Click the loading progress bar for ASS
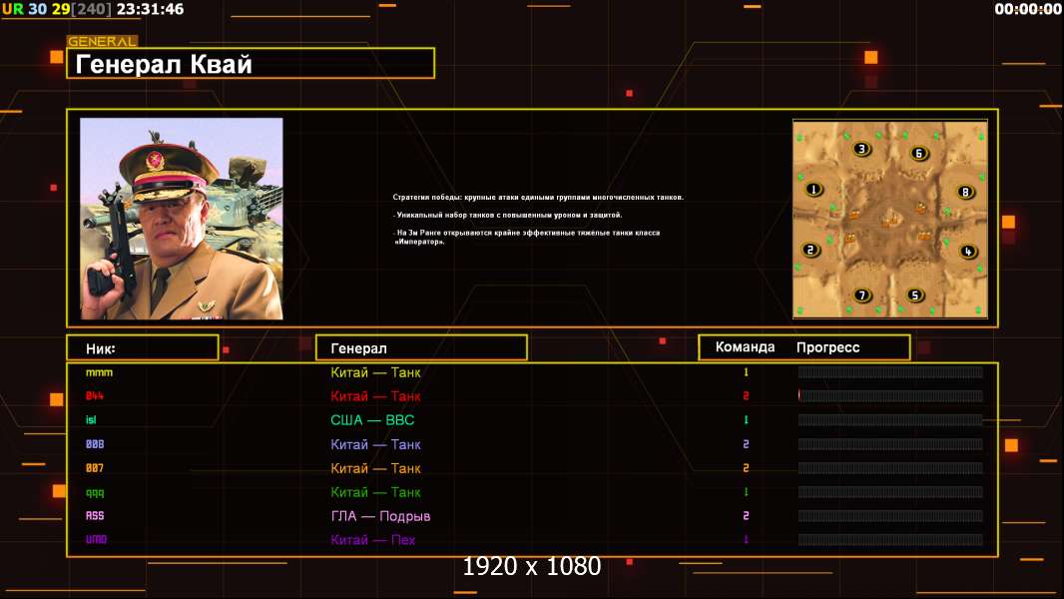The height and width of the screenshot is (599, 1064). (x=890, y=515)
